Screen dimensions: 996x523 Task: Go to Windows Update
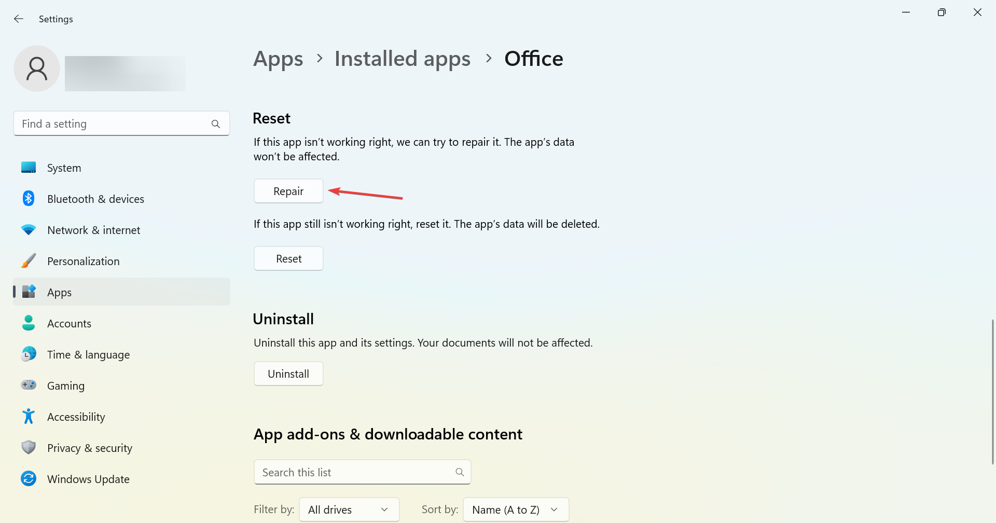(x=121, y=479)
